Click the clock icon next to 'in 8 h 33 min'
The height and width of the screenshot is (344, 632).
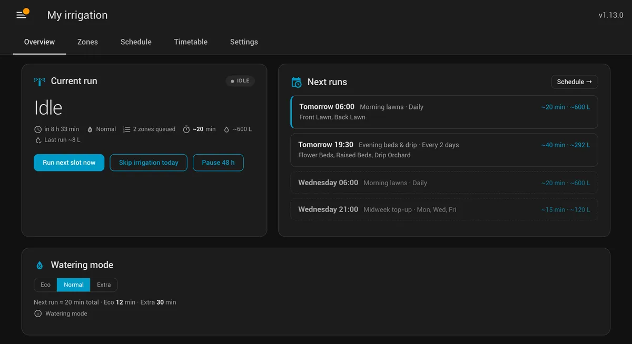click(38, 129)
